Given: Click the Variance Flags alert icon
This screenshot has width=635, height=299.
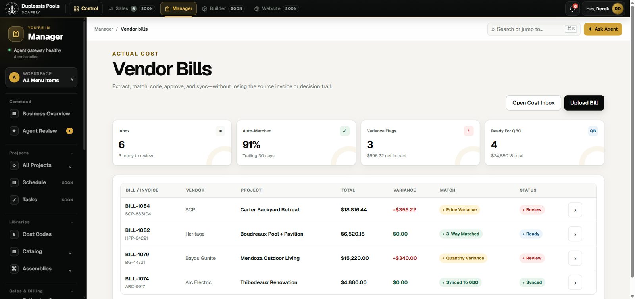Looking at the screenshot, I should (469, 131).
